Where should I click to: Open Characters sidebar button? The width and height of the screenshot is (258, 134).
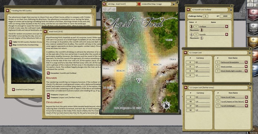click(253, 14)
